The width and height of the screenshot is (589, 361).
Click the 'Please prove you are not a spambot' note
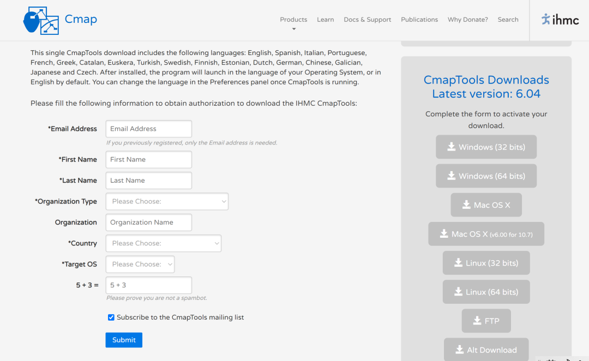(157, 298)
